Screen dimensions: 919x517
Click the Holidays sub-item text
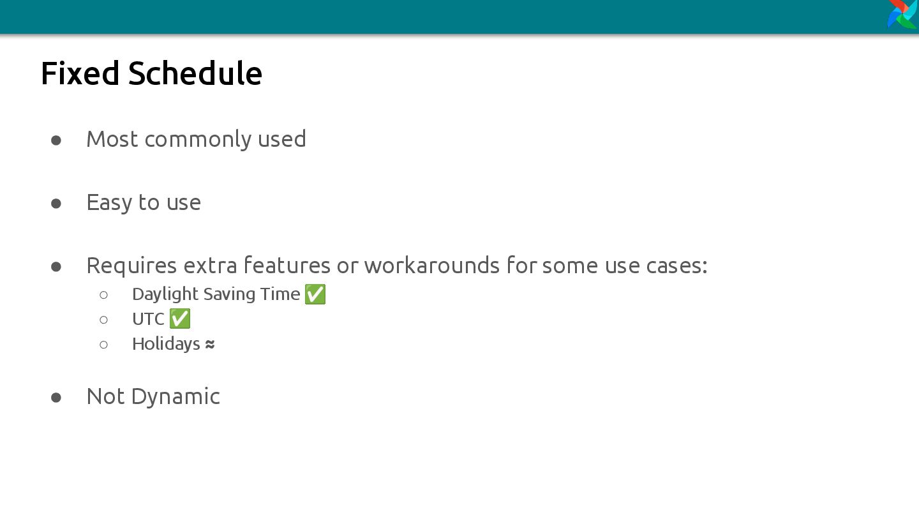click(x=166, y=344)
